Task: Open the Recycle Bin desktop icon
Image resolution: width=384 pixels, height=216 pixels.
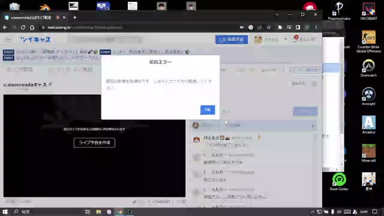Action: pos(14,7)
